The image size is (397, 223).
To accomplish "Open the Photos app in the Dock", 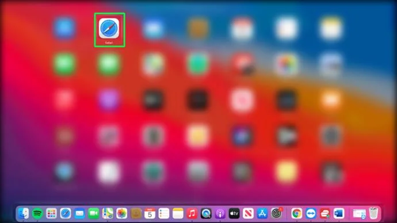I will [122, 214].
